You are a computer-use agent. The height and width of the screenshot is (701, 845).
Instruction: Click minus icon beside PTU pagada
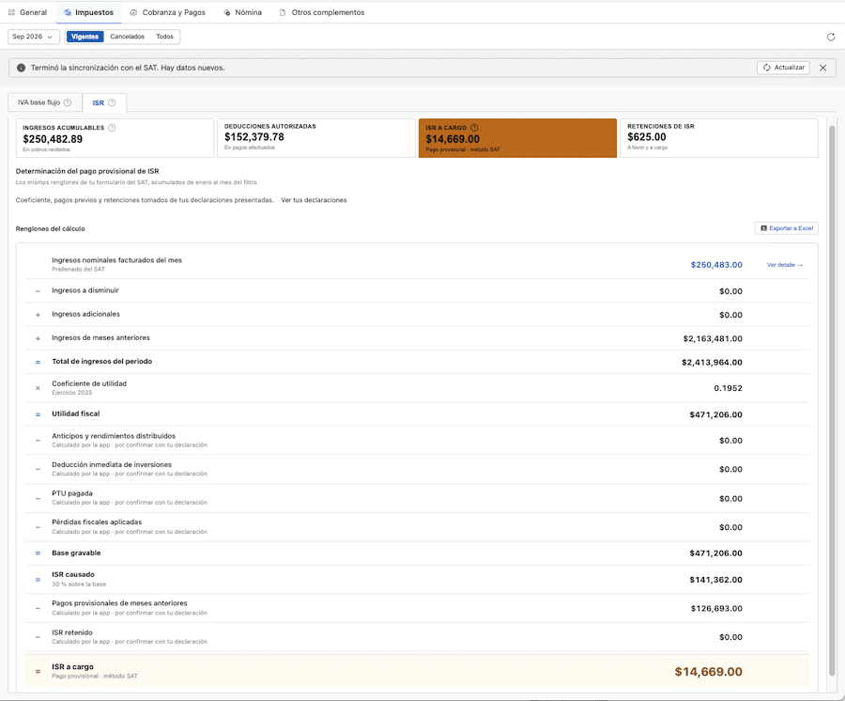tap(38, 499)
